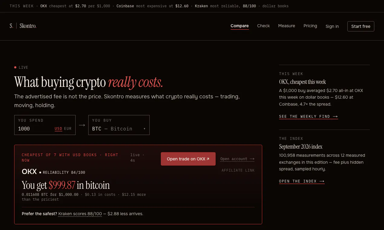Click the live 4s status text
The width and height of the screenshot is (384, 230).
137,157
